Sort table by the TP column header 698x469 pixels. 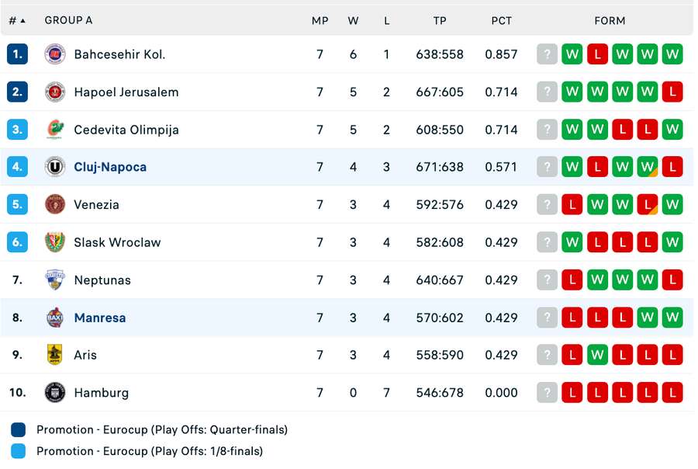440,20
